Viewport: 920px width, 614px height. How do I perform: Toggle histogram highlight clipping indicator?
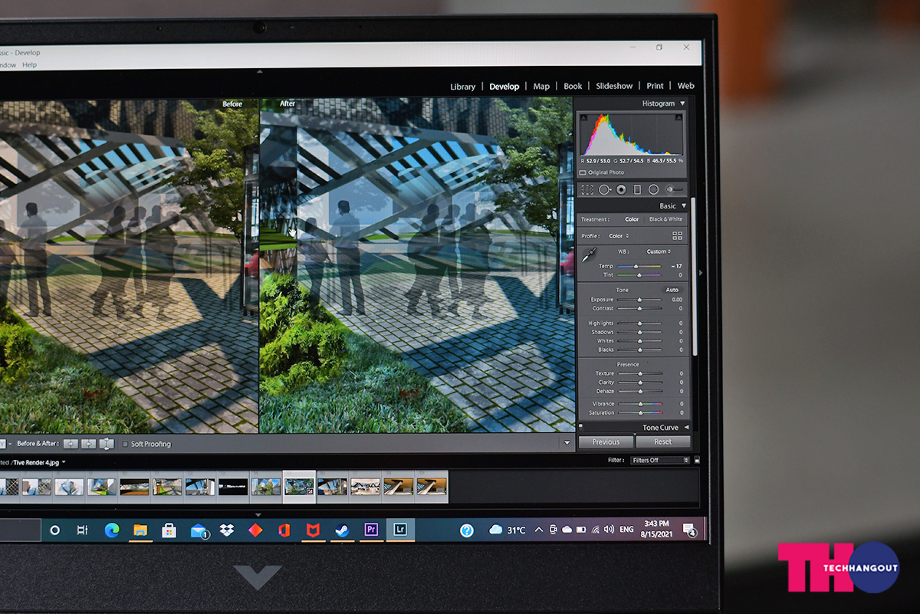[678, 117]
